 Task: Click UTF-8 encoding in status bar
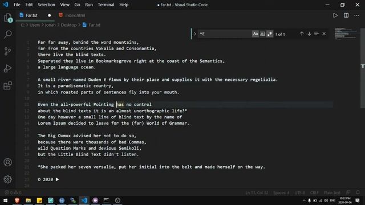tap(299, 192)
